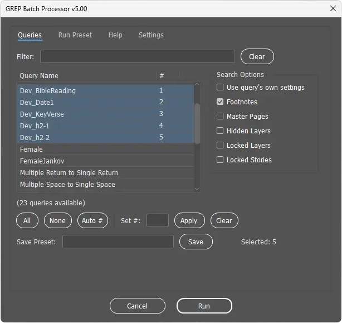This screenshot has width=342, height=323.
Task: Select the FemaleJankov query row
Action: pyautogui.click(x=105, y=161)
